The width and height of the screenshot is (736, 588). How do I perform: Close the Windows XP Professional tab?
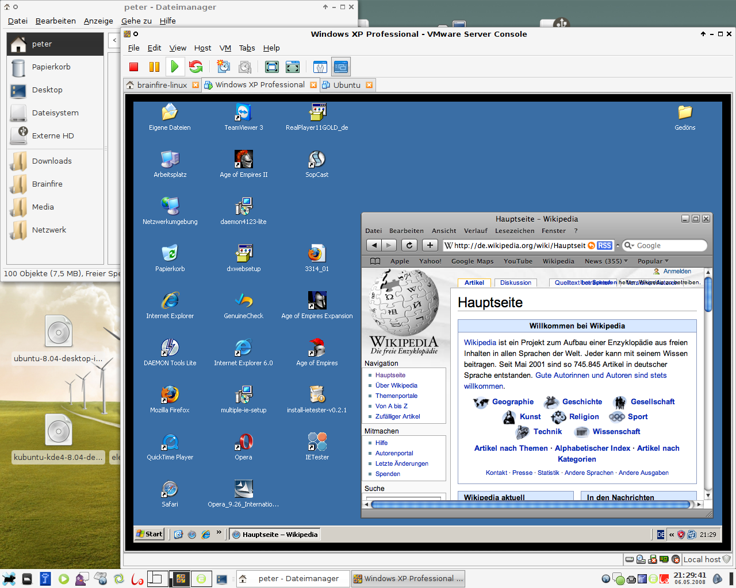point(313,85)
